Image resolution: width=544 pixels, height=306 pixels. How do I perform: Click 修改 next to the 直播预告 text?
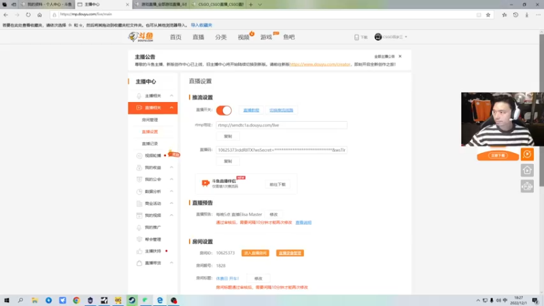point(274,214)
